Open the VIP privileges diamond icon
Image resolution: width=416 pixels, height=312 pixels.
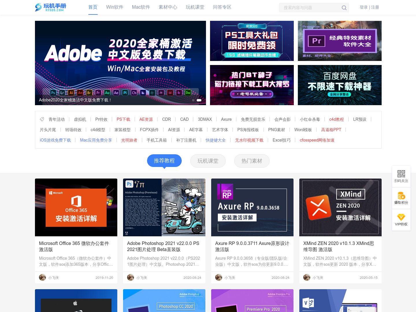401,217
